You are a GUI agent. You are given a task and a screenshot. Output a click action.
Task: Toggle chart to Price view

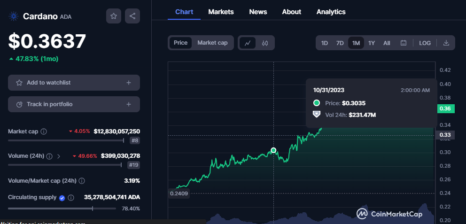180,43
